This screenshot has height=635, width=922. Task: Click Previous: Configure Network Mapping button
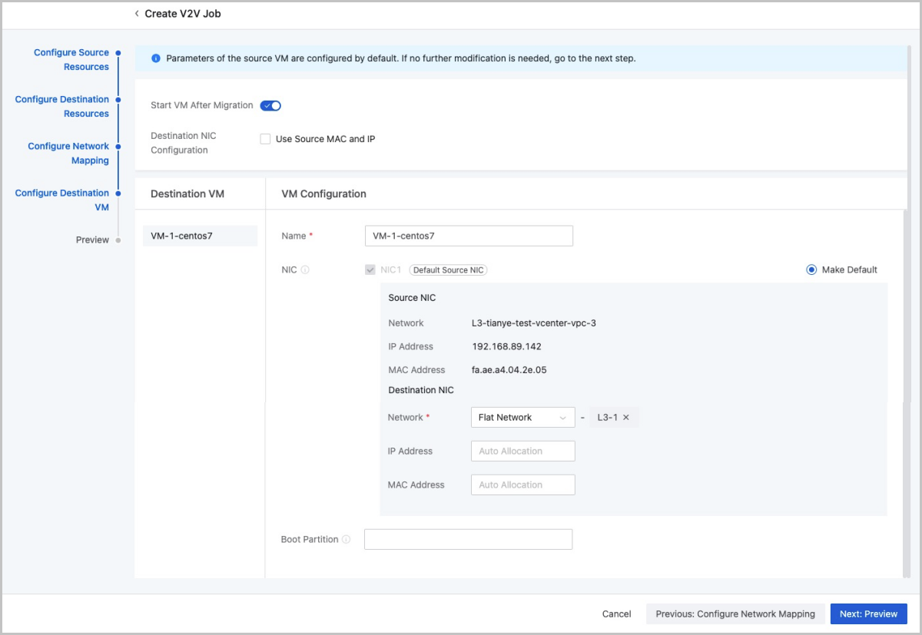click(735, 614)
